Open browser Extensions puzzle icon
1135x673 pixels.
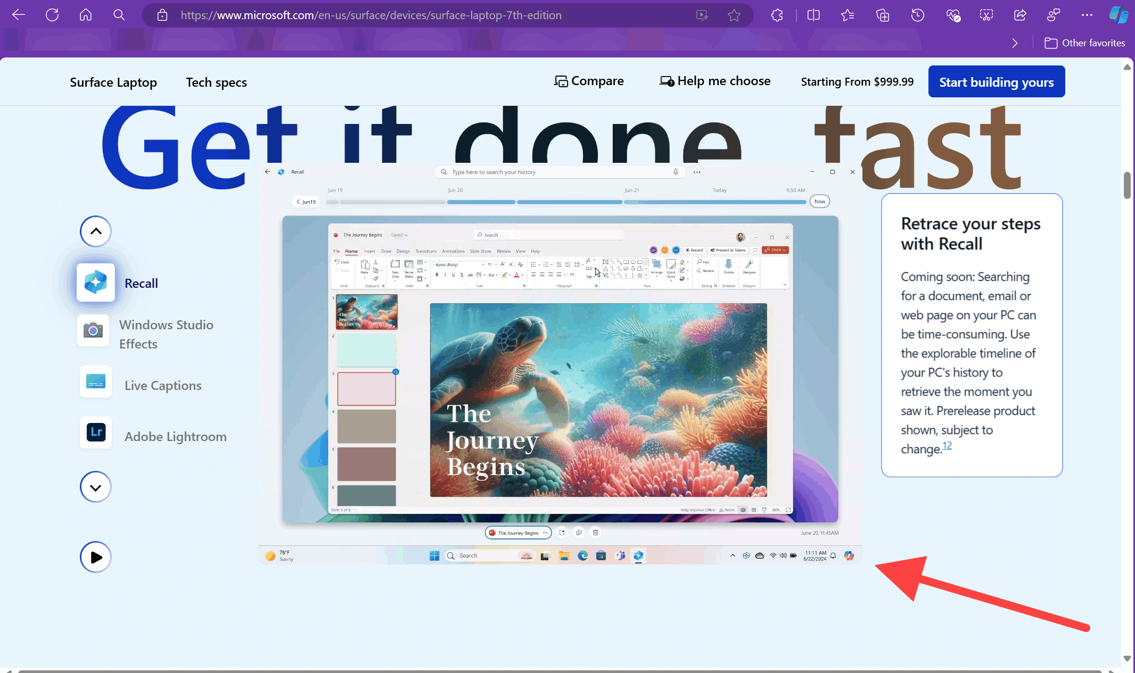click(x=777, y=15)
